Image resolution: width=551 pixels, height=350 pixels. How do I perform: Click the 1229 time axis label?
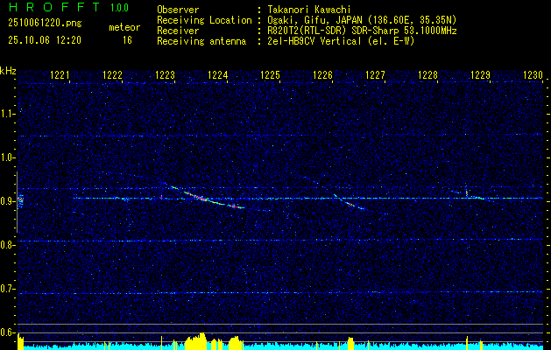pyautogui.click(x=480, y=75)
